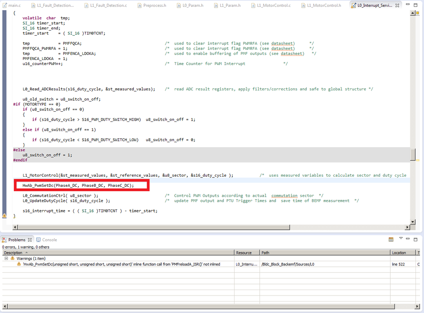This screenshot has width=424, height=313.
Task: Click the L0_Read_ADCResults function call
Action: [89, 89]
